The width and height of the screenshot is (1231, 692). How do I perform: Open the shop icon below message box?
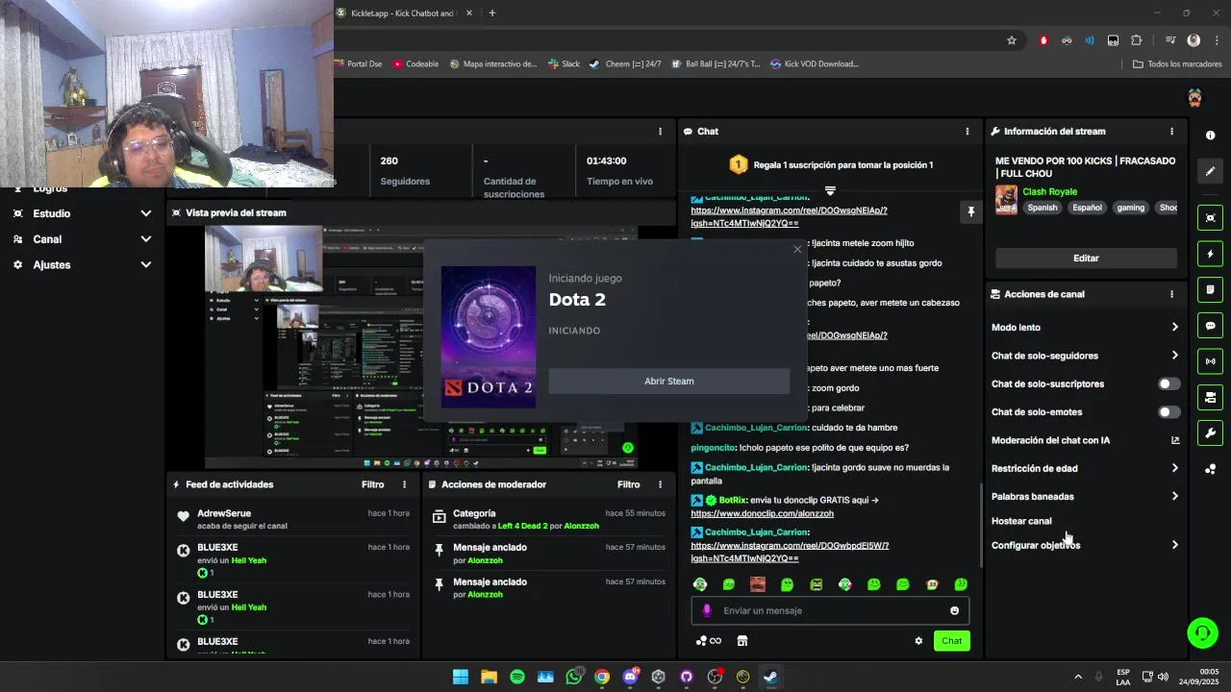click(x=741, y=641)
